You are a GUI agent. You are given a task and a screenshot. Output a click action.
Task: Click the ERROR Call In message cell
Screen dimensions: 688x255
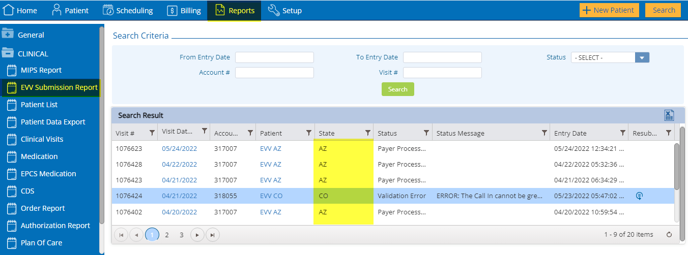tap(491, 196)
